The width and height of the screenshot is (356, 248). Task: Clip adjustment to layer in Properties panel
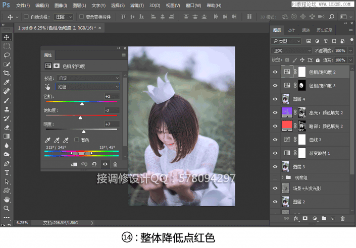(74, 164)
